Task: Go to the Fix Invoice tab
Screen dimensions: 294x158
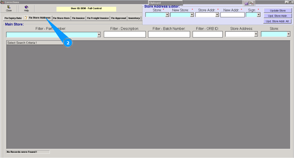Action: click(78, 18)
